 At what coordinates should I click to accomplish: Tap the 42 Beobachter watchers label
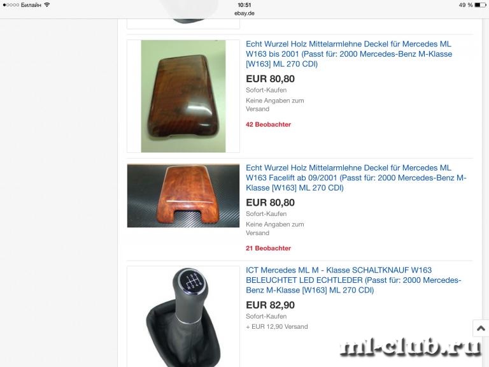[x=268, y=124]
